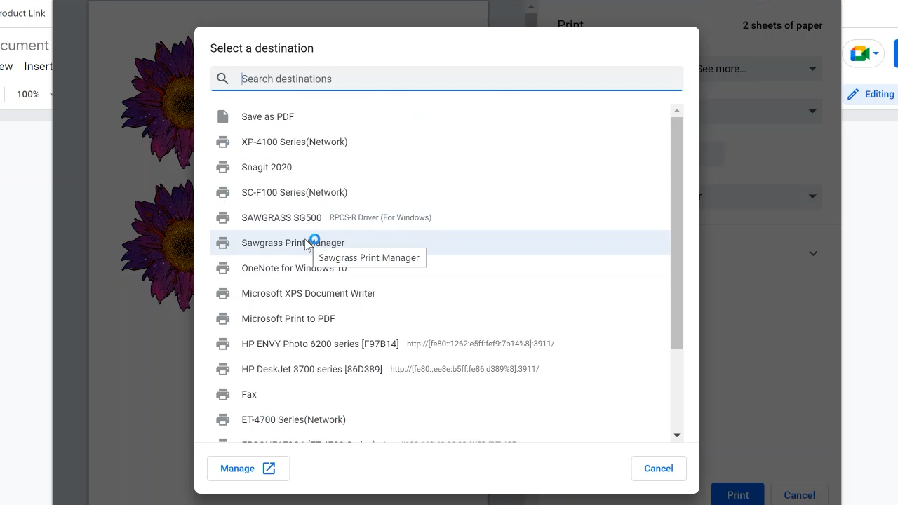Select ET-4700 Series(Network) printer
This screenshot has width=898, height=505.
pos(440,419)
